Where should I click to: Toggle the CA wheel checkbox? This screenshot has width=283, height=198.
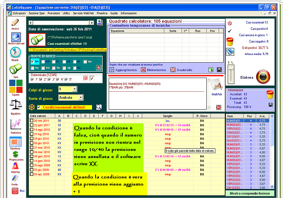pos(43,61)
